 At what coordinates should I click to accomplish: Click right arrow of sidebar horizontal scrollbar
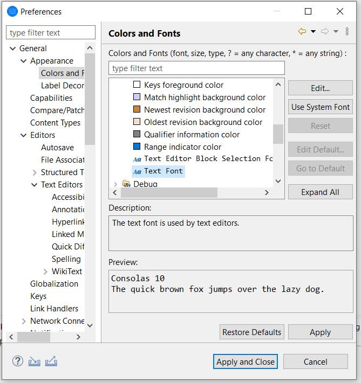(x=78, y=337)
